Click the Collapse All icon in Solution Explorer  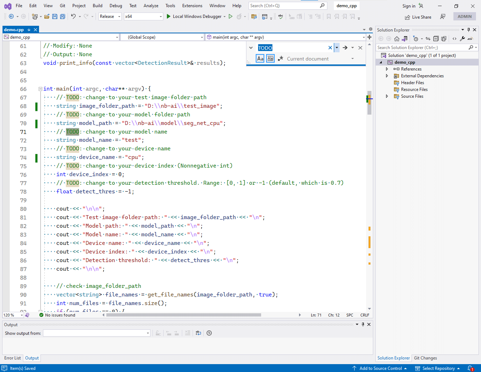pyautogui.click(x=436, y=39)
